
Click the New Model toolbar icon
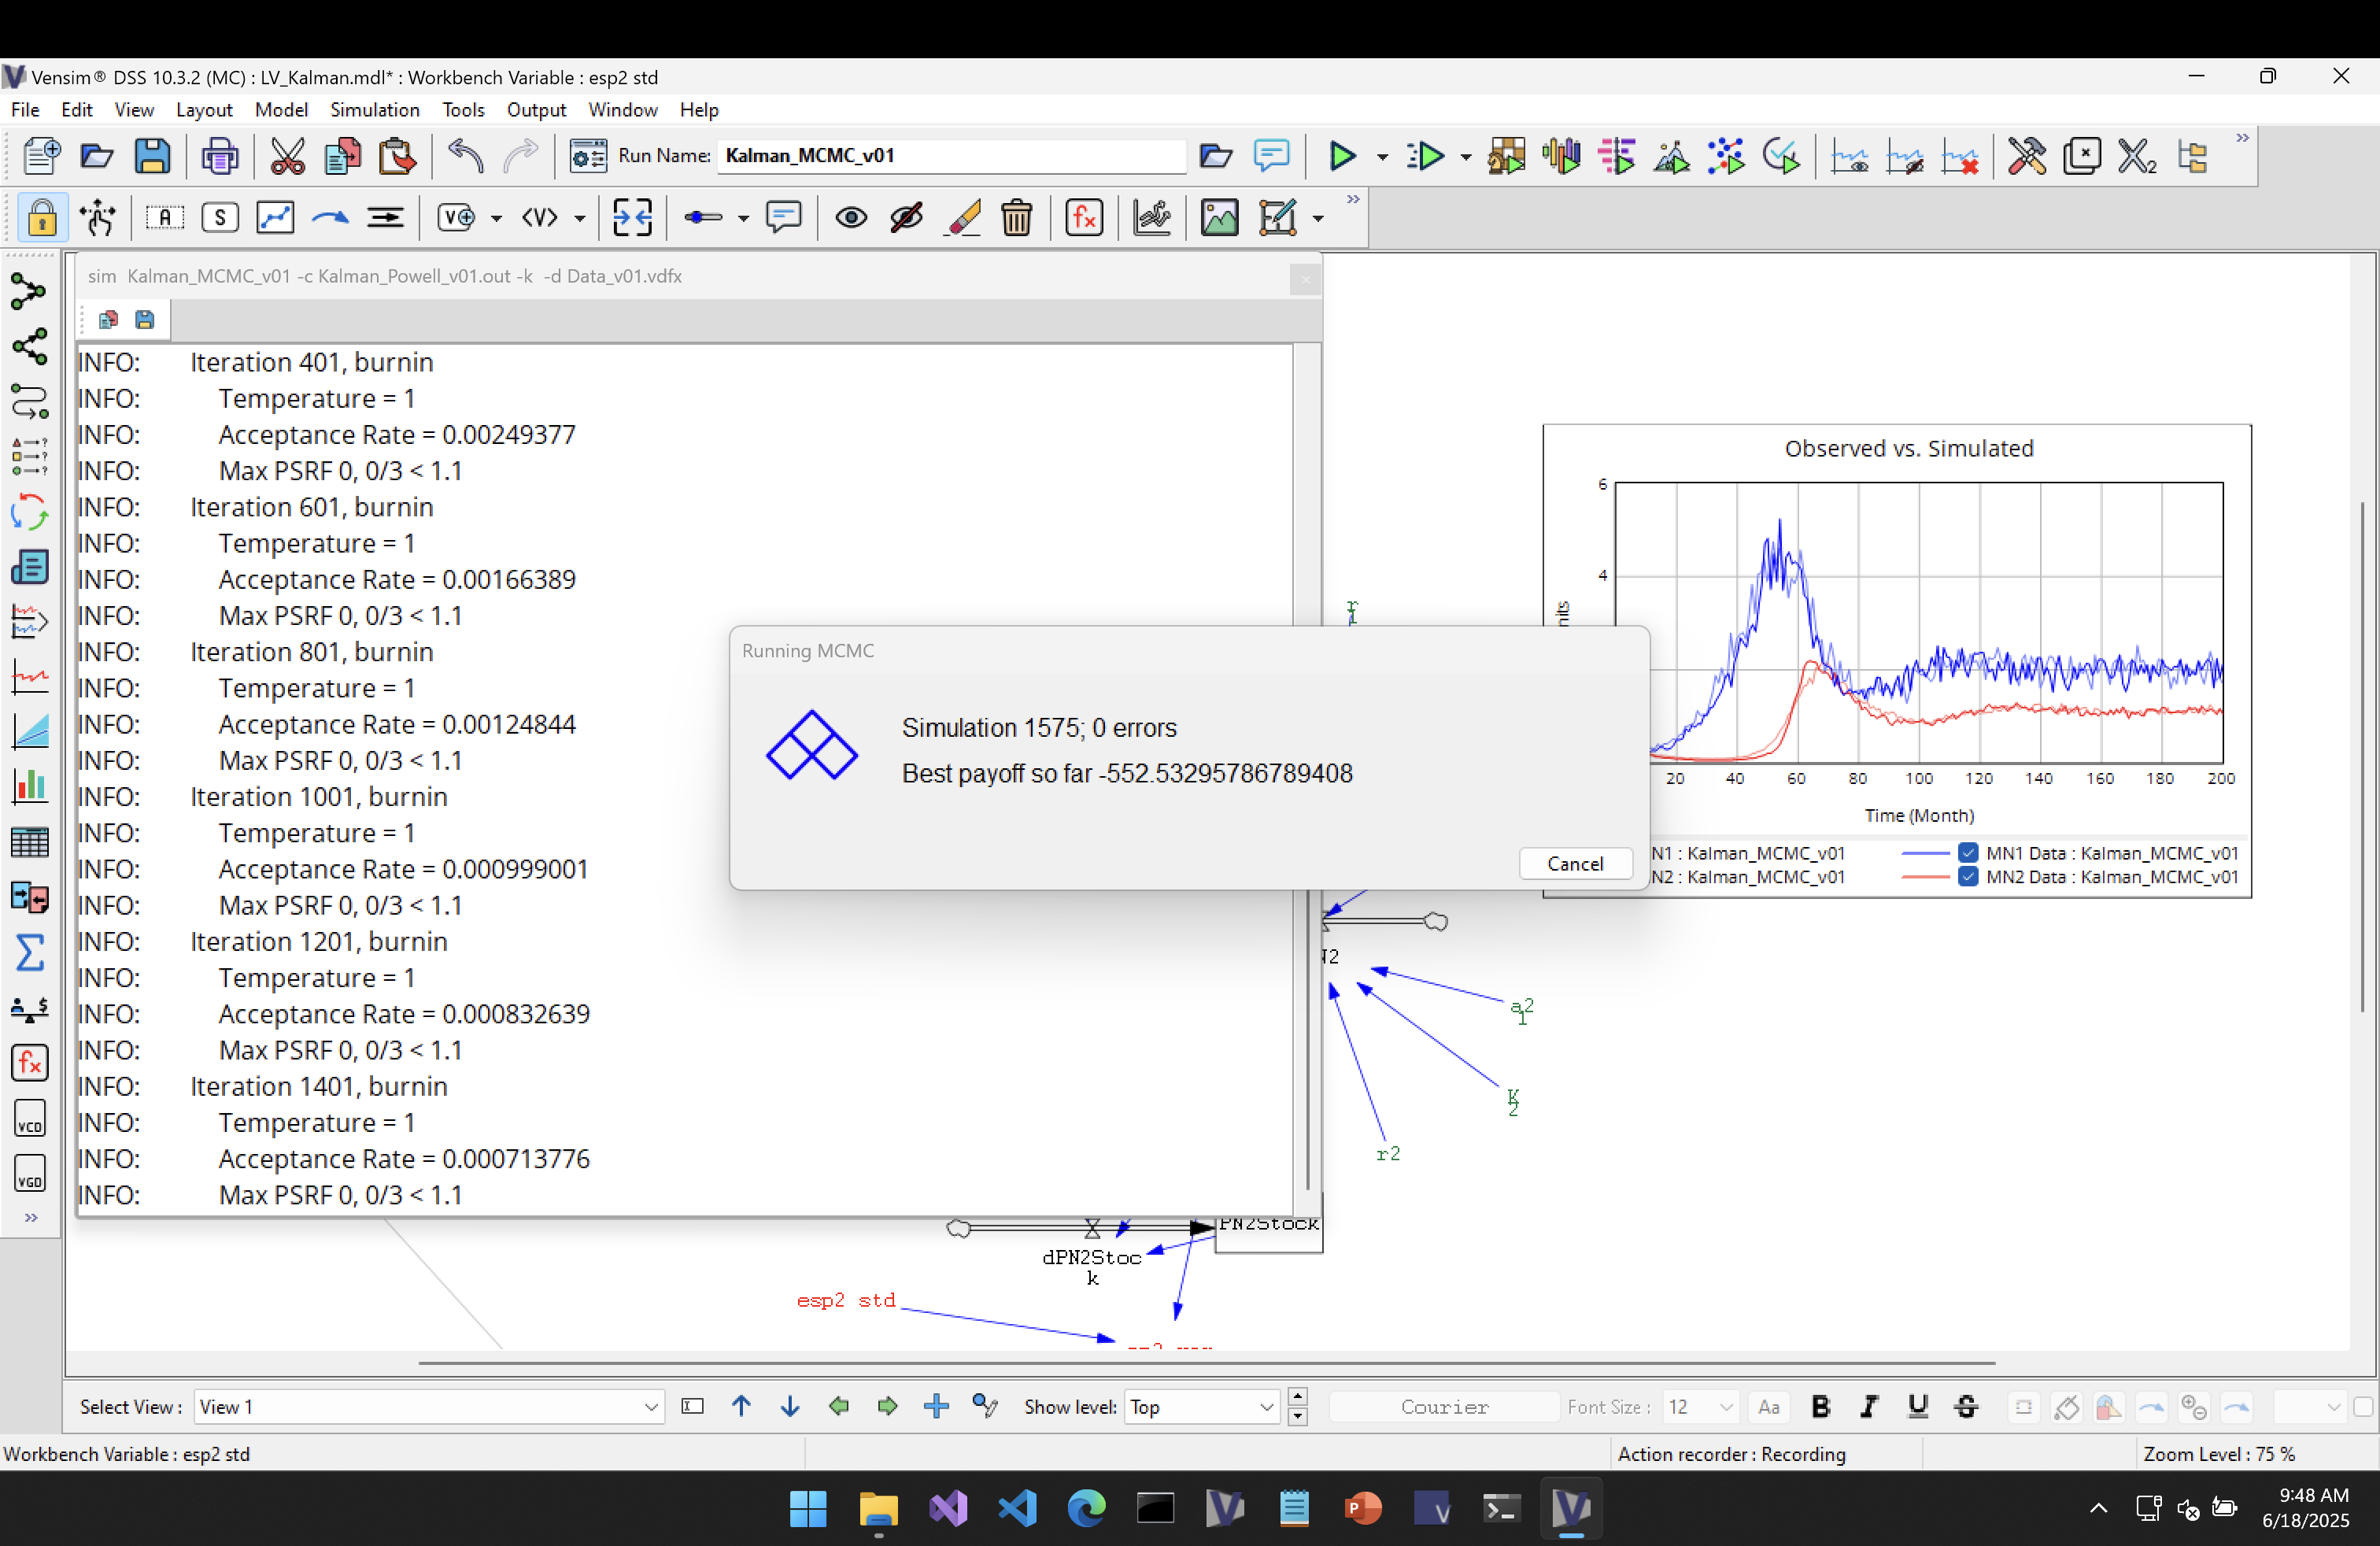tap(41, 156)
